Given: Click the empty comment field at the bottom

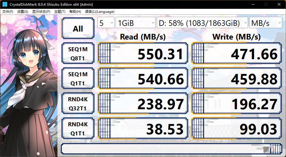Looking at the screenshot, I should point(172,149).
